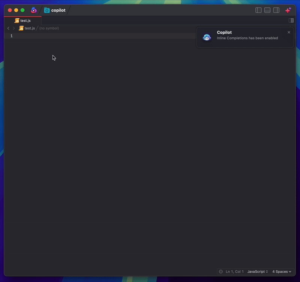
Task: Toggle the right sidebar panel
Action: 276,10
